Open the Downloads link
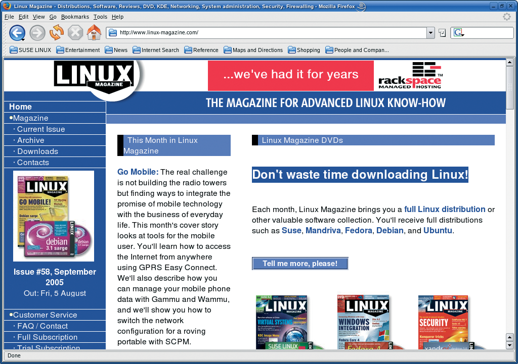This screenshot has width=518, height=364. pos(37,151)
